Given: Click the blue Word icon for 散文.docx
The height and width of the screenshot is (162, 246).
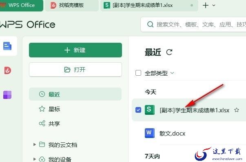Looking at the screenshot, I should point(149,133).
